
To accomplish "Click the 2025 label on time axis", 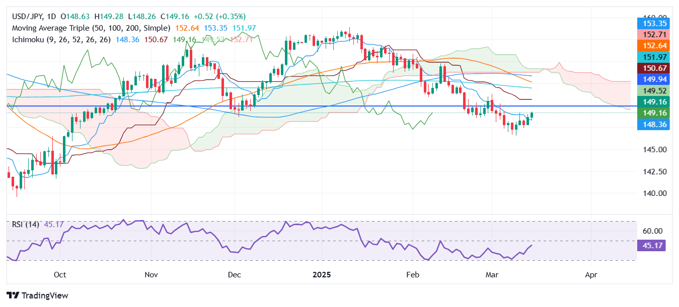I will tap(321, 275).
